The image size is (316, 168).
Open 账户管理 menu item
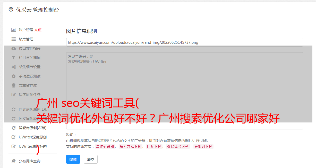point(26,30)
